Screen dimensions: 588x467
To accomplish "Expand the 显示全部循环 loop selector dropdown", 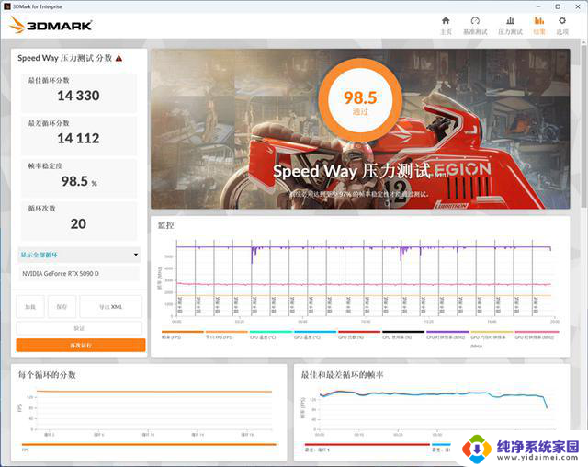I will [79, 255].
